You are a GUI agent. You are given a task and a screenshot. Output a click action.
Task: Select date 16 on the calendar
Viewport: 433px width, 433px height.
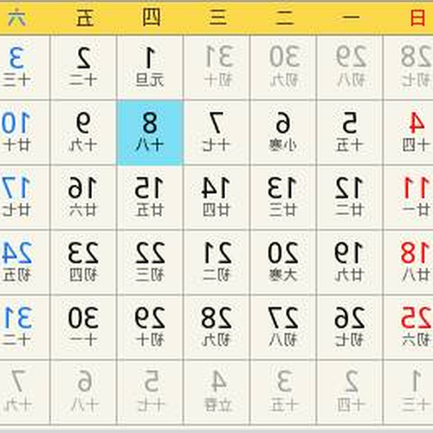tap(83, 197)
